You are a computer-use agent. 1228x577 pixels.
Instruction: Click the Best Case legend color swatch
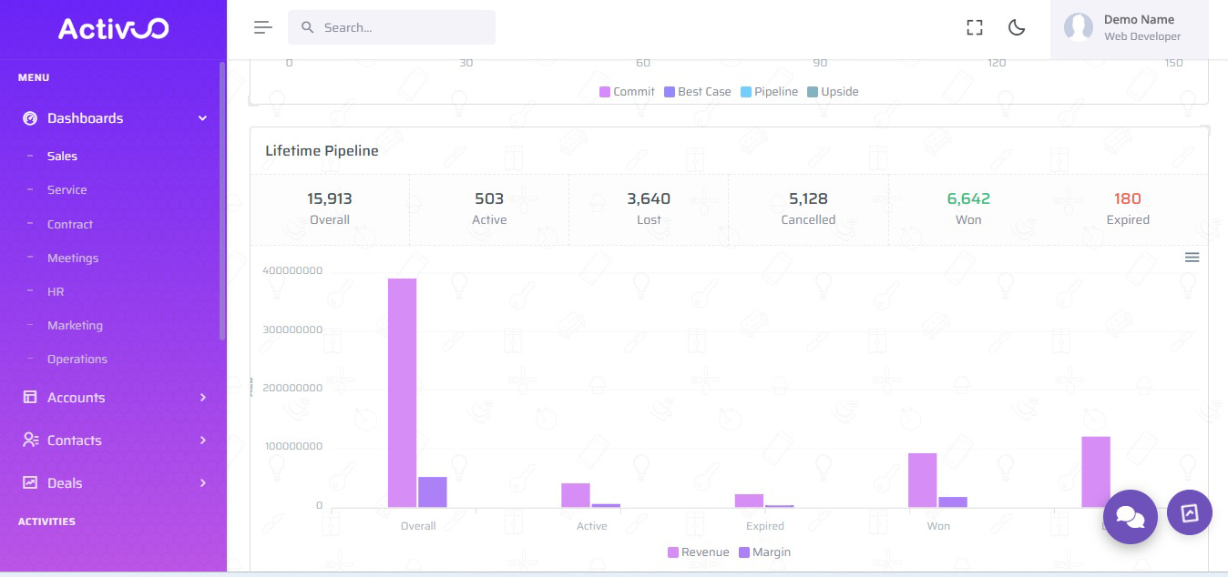tap(670, 92)
